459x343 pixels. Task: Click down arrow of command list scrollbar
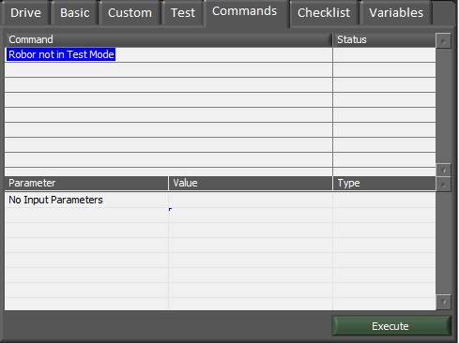(443, 171)
